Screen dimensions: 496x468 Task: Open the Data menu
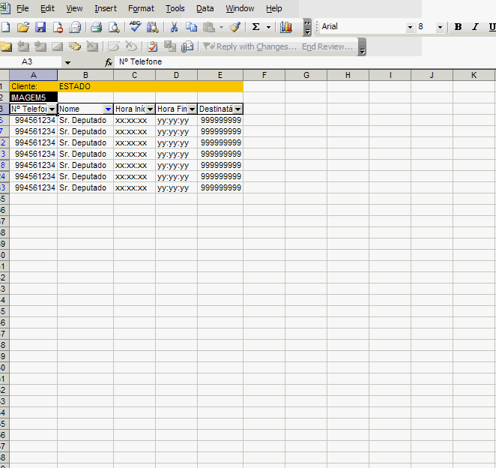click(205, 8)
